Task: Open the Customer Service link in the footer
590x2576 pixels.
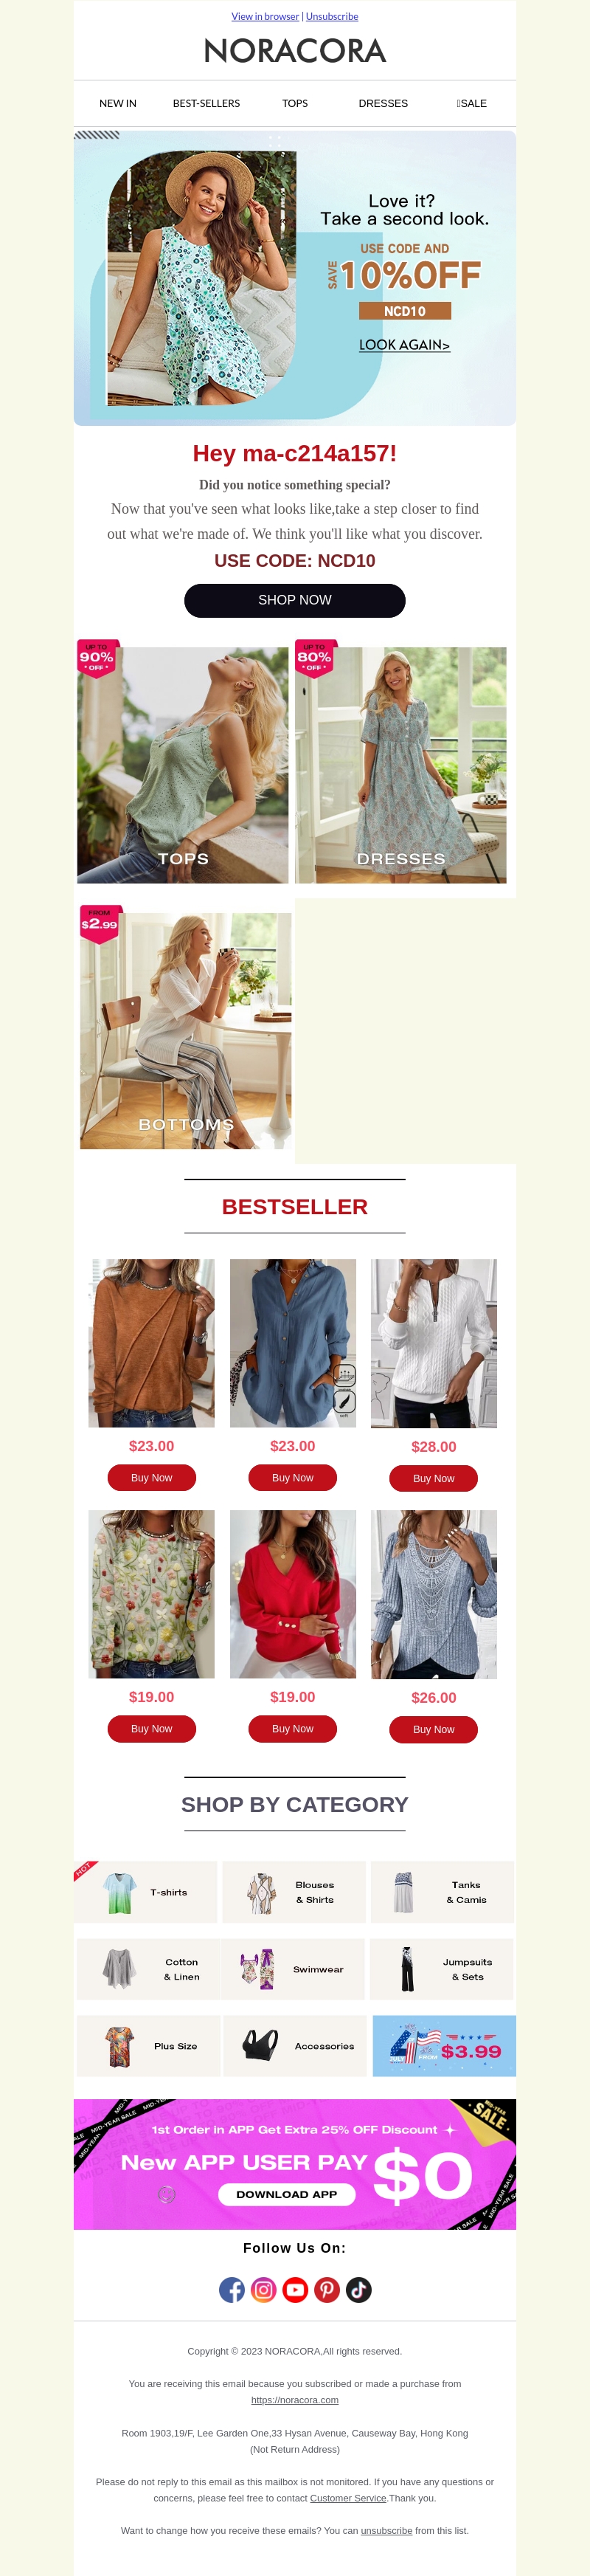Action: [x=348, y=2498]
